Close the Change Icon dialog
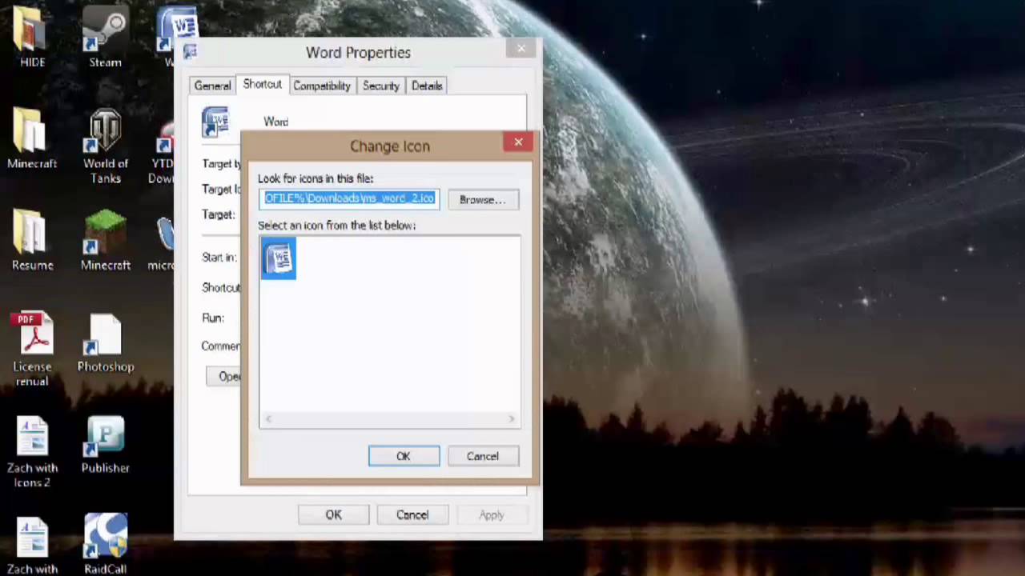This screenshot has width=1025, height=576. click(x=518, y=142)
